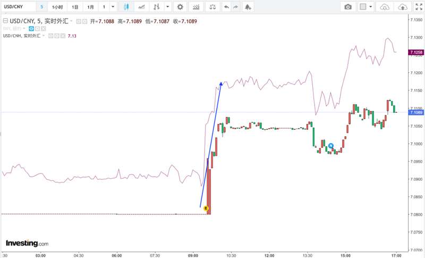
Task: Select the 1 interval button
Action: tap(104, 7)
